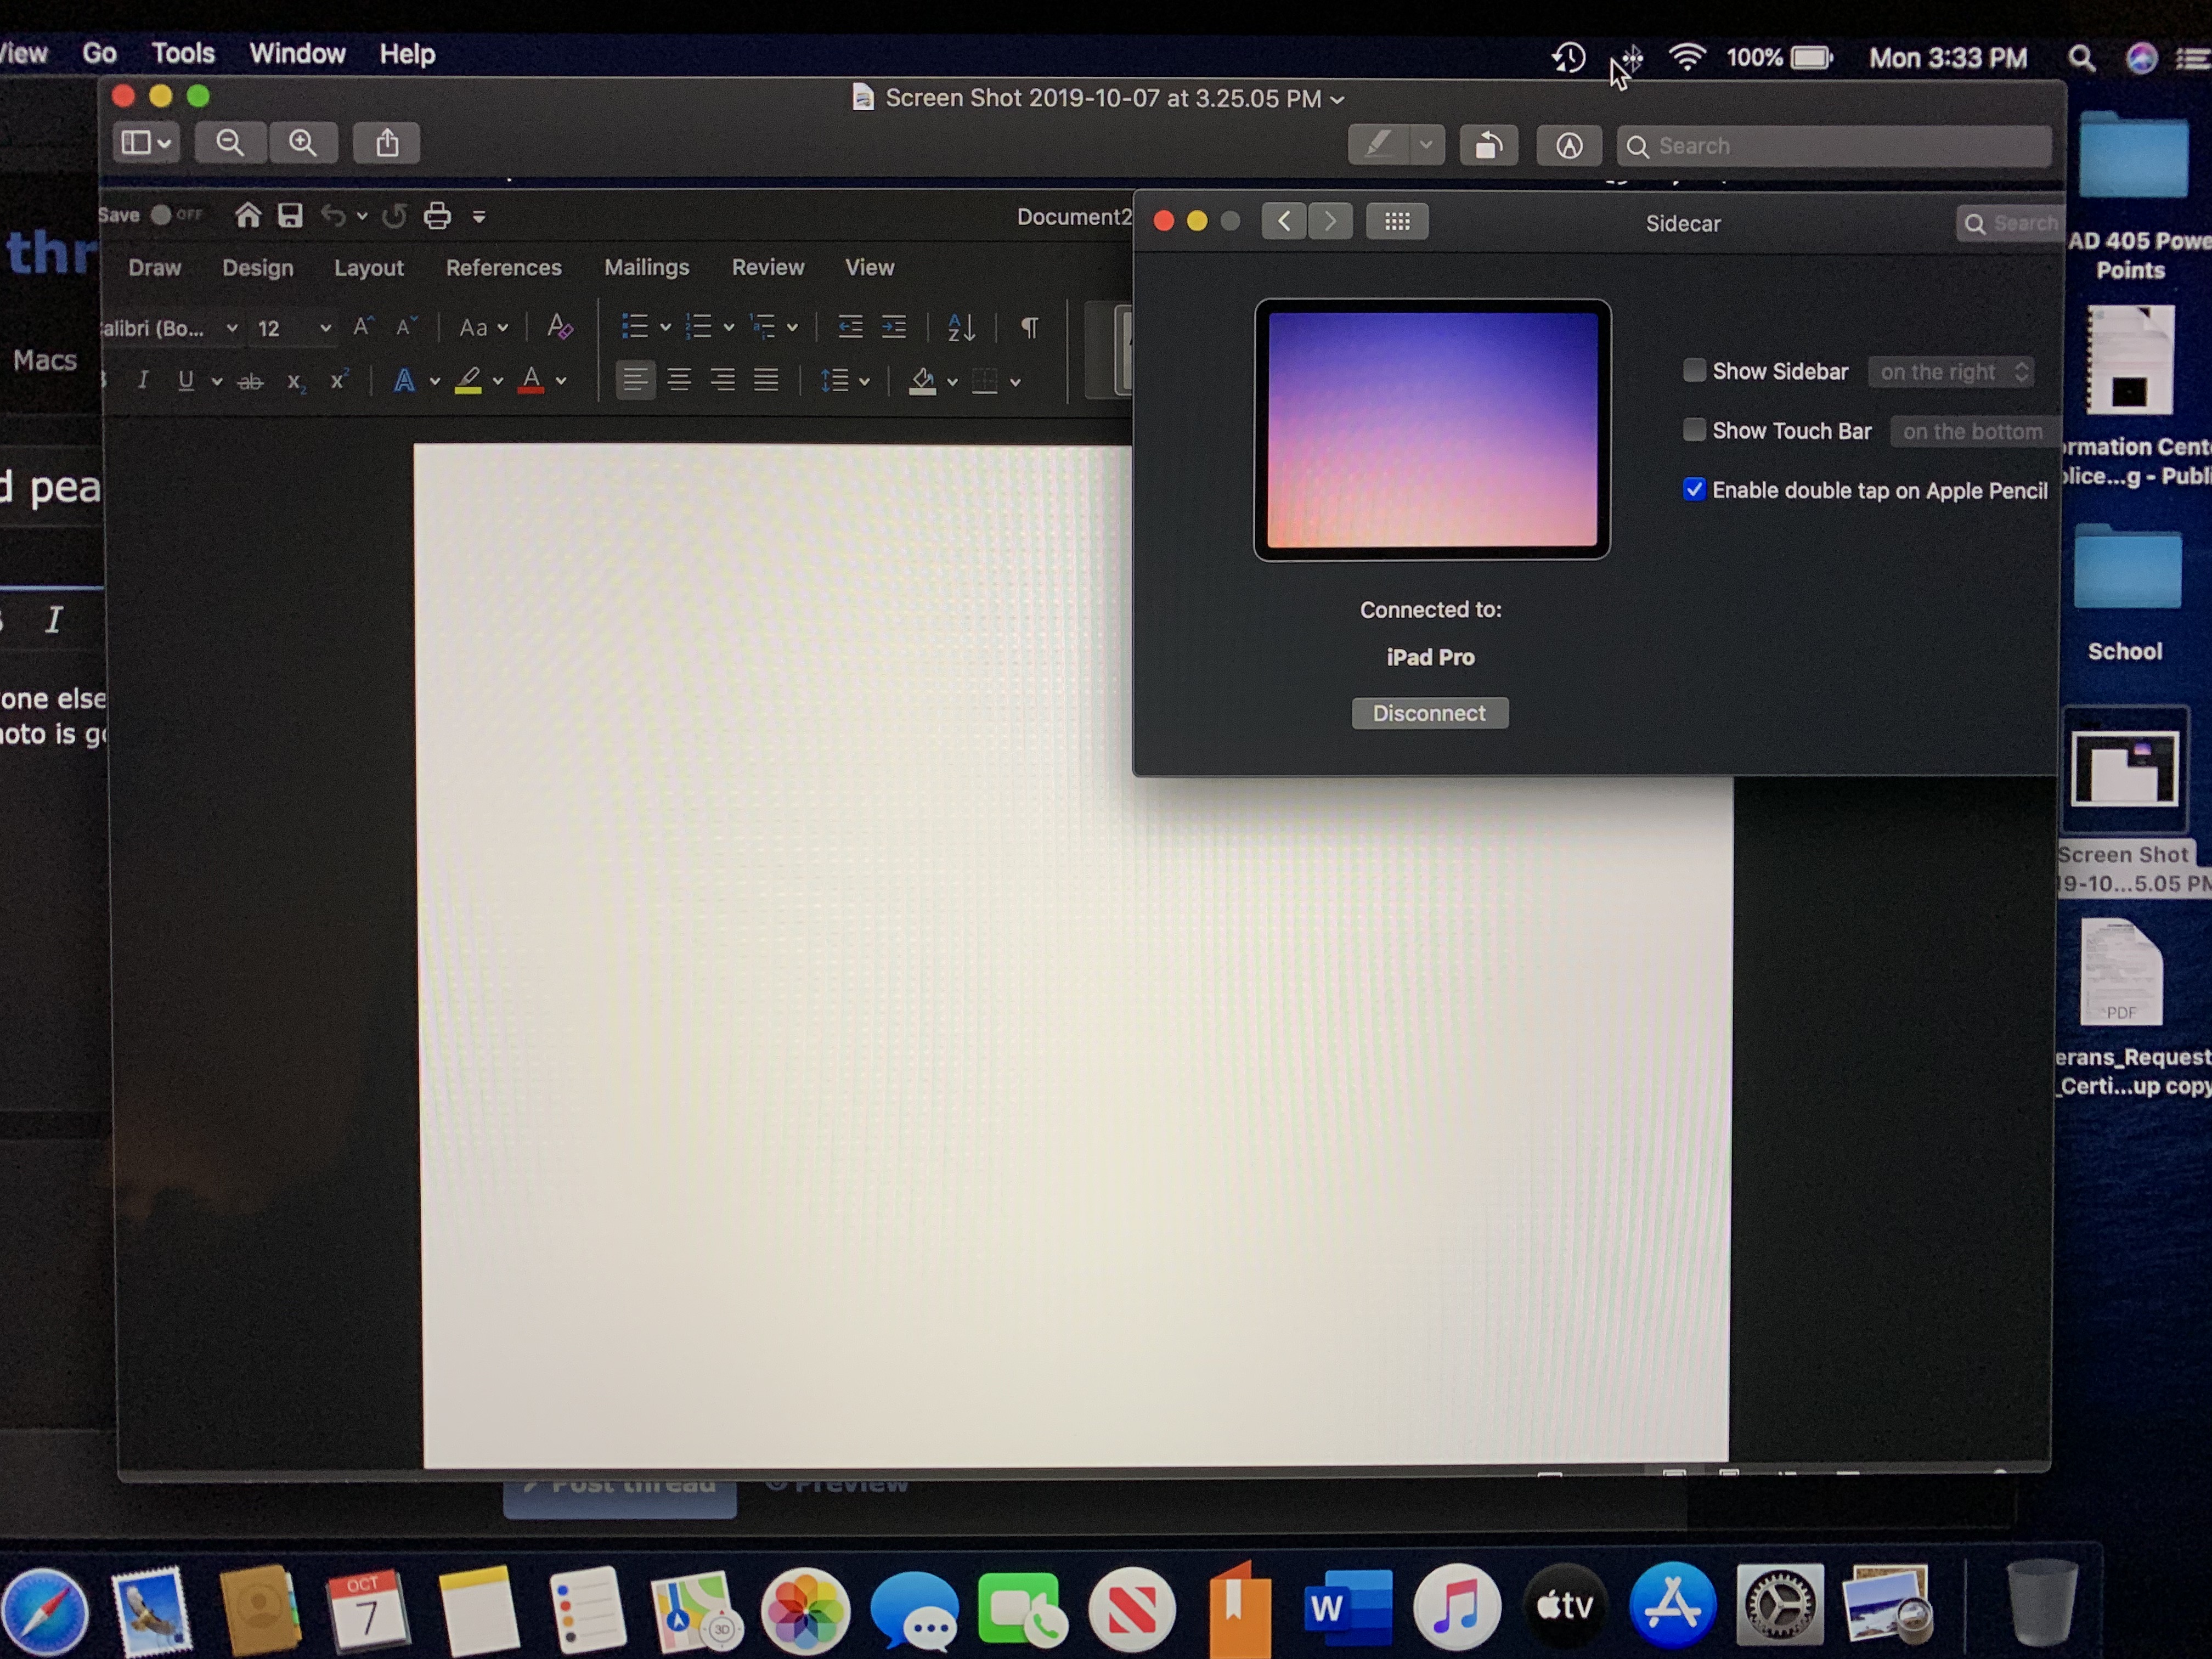
Task: Apply strikethrough formatting
Action: coord(250,381)
